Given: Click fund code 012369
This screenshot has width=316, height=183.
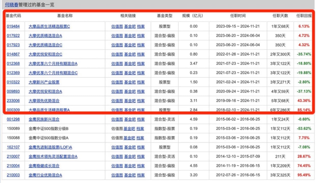Looking at the screenshot, I should pos(13,73).
